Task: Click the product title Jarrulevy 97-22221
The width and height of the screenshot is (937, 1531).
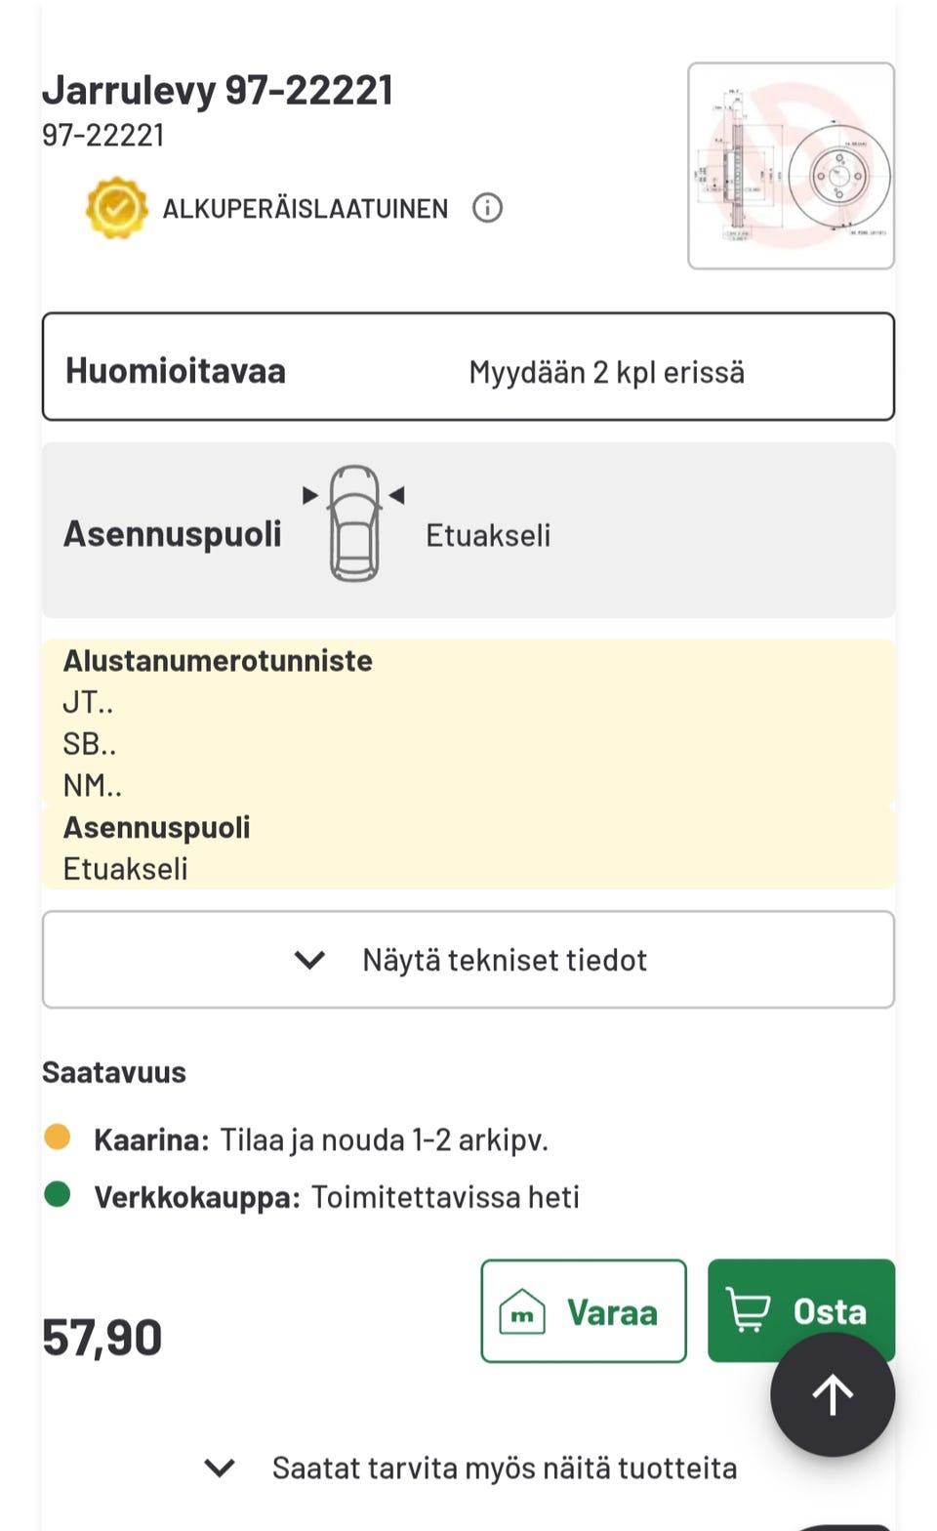Action: (219, 89)
